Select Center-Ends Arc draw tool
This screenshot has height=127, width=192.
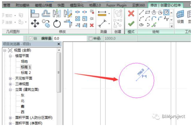(148, 19)
